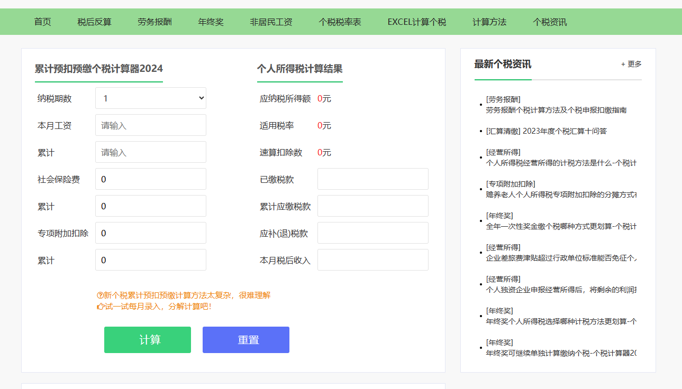Open 赡养老人专项附加扣除 article

click(560, 195)
